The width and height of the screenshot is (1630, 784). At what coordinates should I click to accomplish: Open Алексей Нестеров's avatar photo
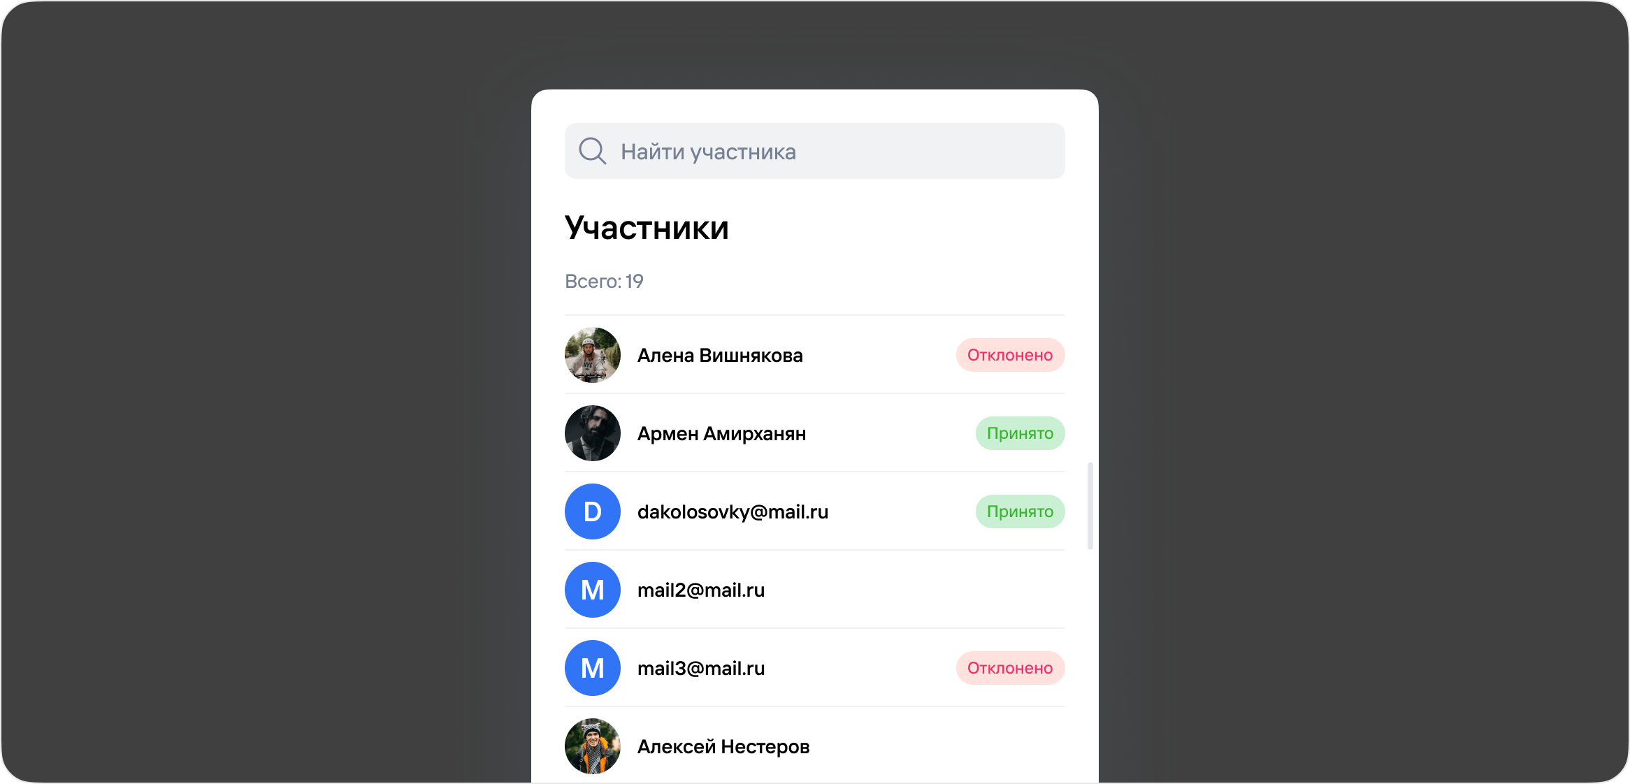click(x=593, y=746)
